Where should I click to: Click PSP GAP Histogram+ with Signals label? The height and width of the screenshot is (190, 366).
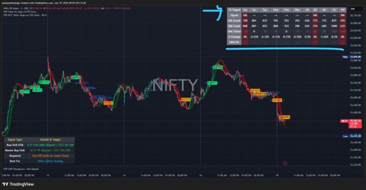tap(21, 169)
